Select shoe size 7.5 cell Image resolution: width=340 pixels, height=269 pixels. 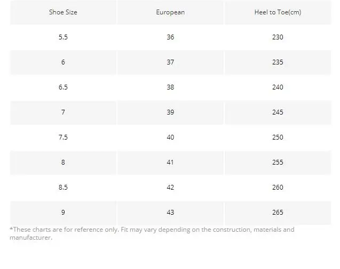click(63, 137)
